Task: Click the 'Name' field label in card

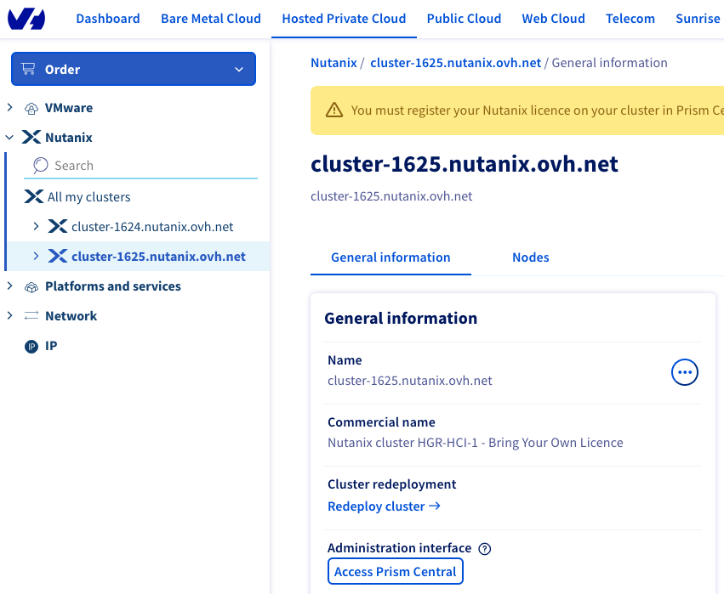Action: pyautogui.click(x=345, y=360)
